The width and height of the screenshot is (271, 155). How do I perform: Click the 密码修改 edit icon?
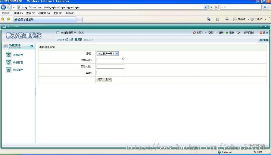pos(238,33)
